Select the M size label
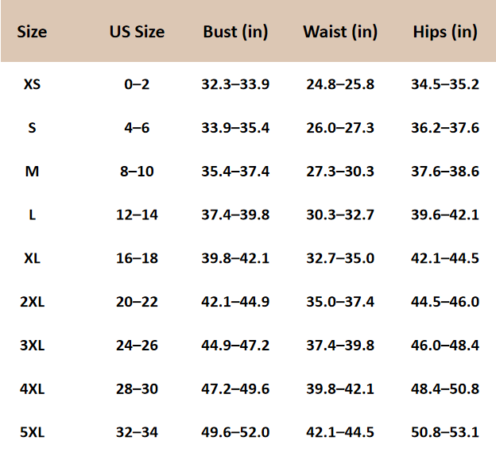The width and height of the screenshot is (496, 456). (32, 171)
